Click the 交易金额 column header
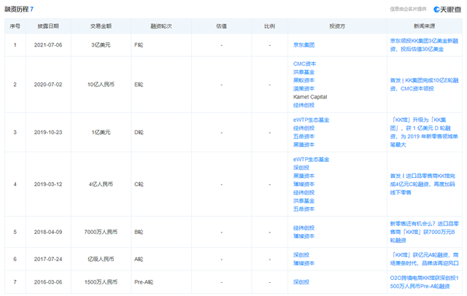Viewport: 467px width, 296px height. coord(101,26)
